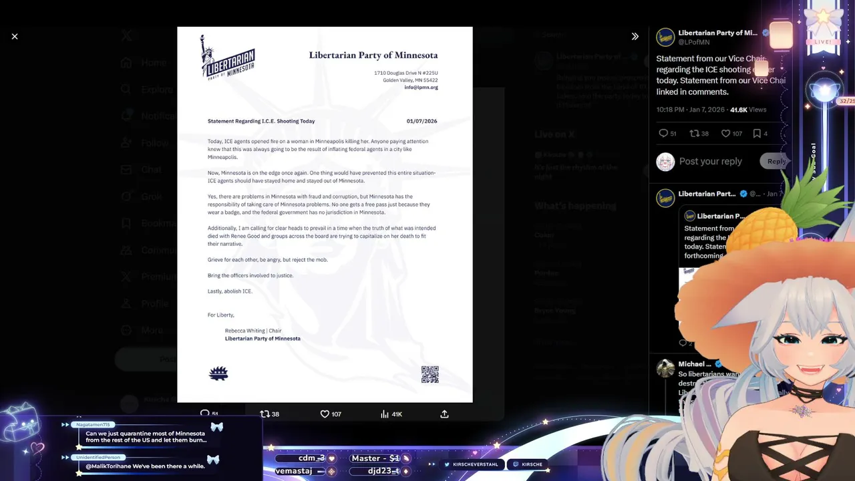
Task: Click chat message '@MalikTorihane We've been there a while.'
Action: pyautogui.click(x=145, y=466)
